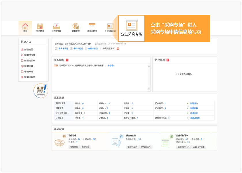The height and width of the screenshot is (173, 242).
Task: Click the 订购 tag on order 10005820
Action: (x=56, y=65)
